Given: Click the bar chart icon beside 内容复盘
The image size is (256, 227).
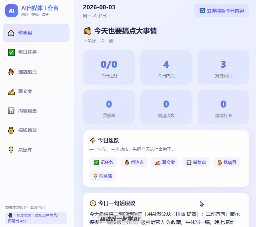Looking at the screenshot, I should pyautogui.click(x=11, y=111).
